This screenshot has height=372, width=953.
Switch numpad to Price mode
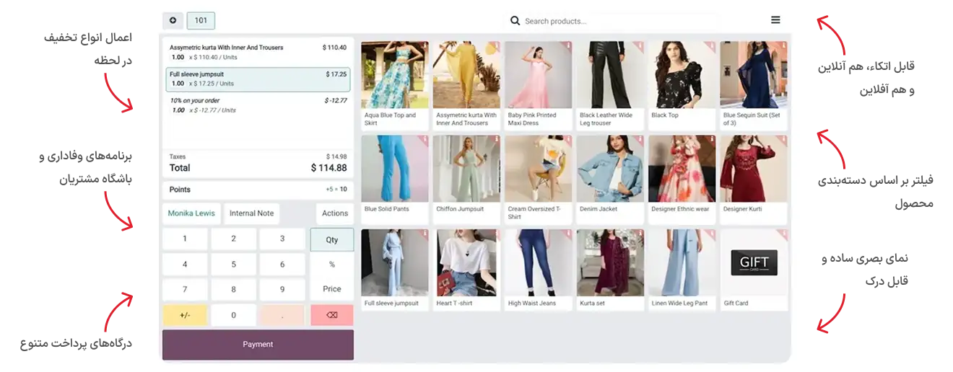click(x=331, y=289)
